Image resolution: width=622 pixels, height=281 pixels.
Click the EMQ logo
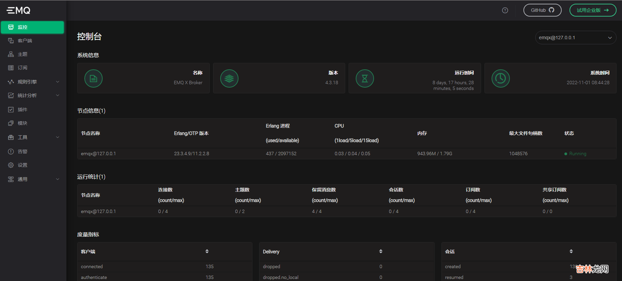coord(19,10)
